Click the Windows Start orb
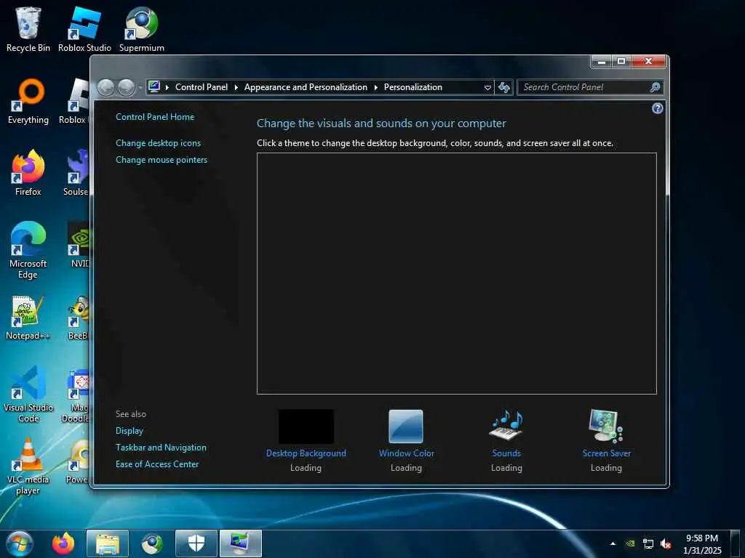The height and width of the screenshot is (558, 745). 20,543
